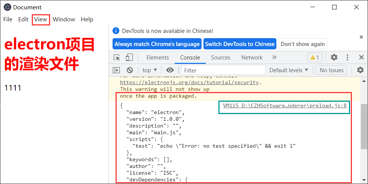
Task: Activate the inspect element picker icon
Action: 117,58
